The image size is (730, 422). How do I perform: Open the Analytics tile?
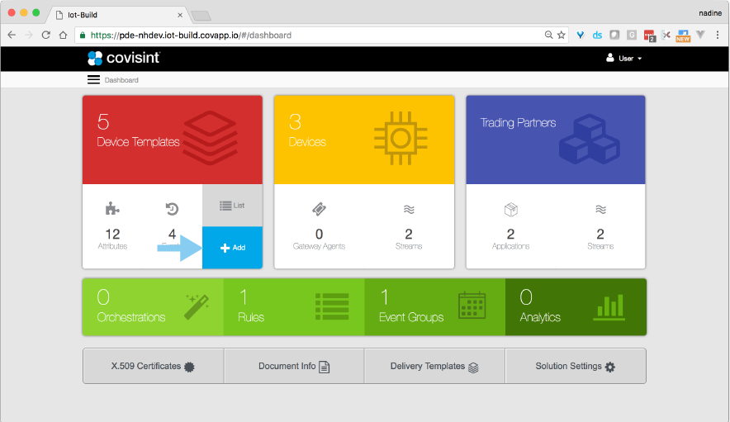click(x=575, y=306)
